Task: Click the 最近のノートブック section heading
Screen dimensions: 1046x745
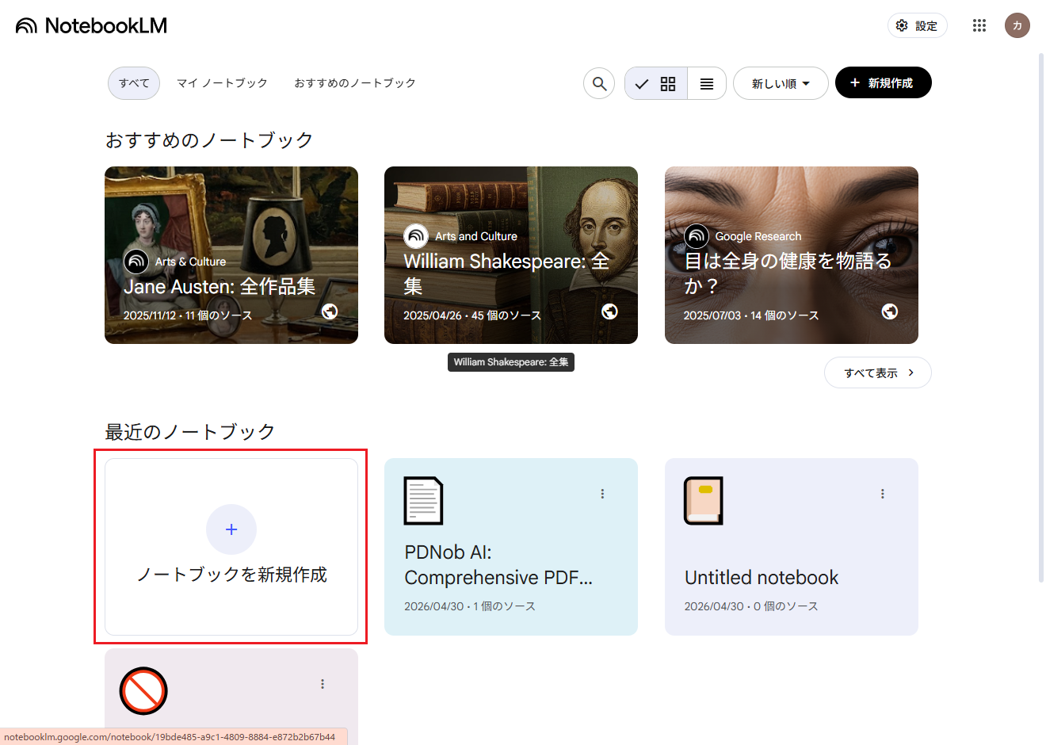Action: pos(190,432)
